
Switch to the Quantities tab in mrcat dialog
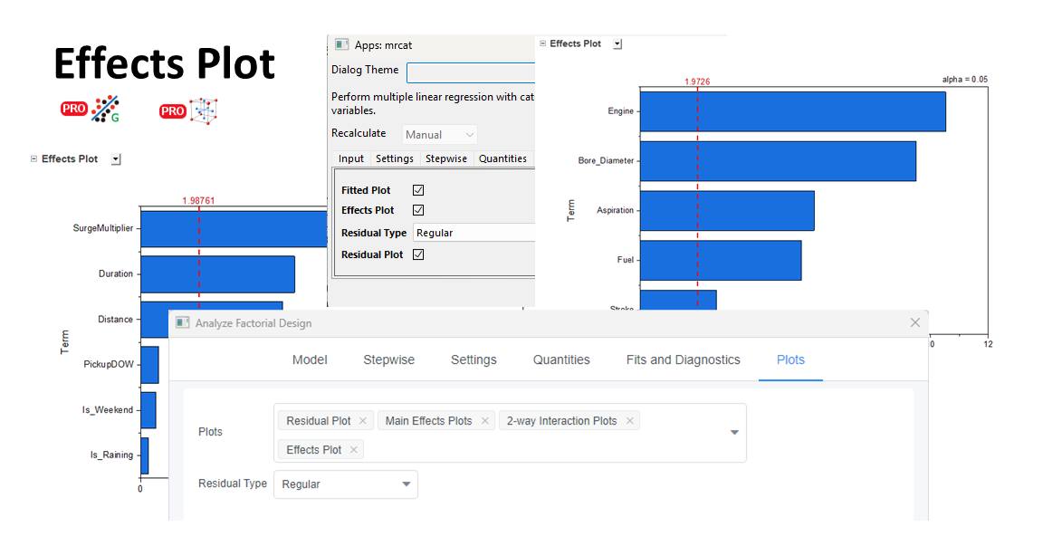pos(502,158)
